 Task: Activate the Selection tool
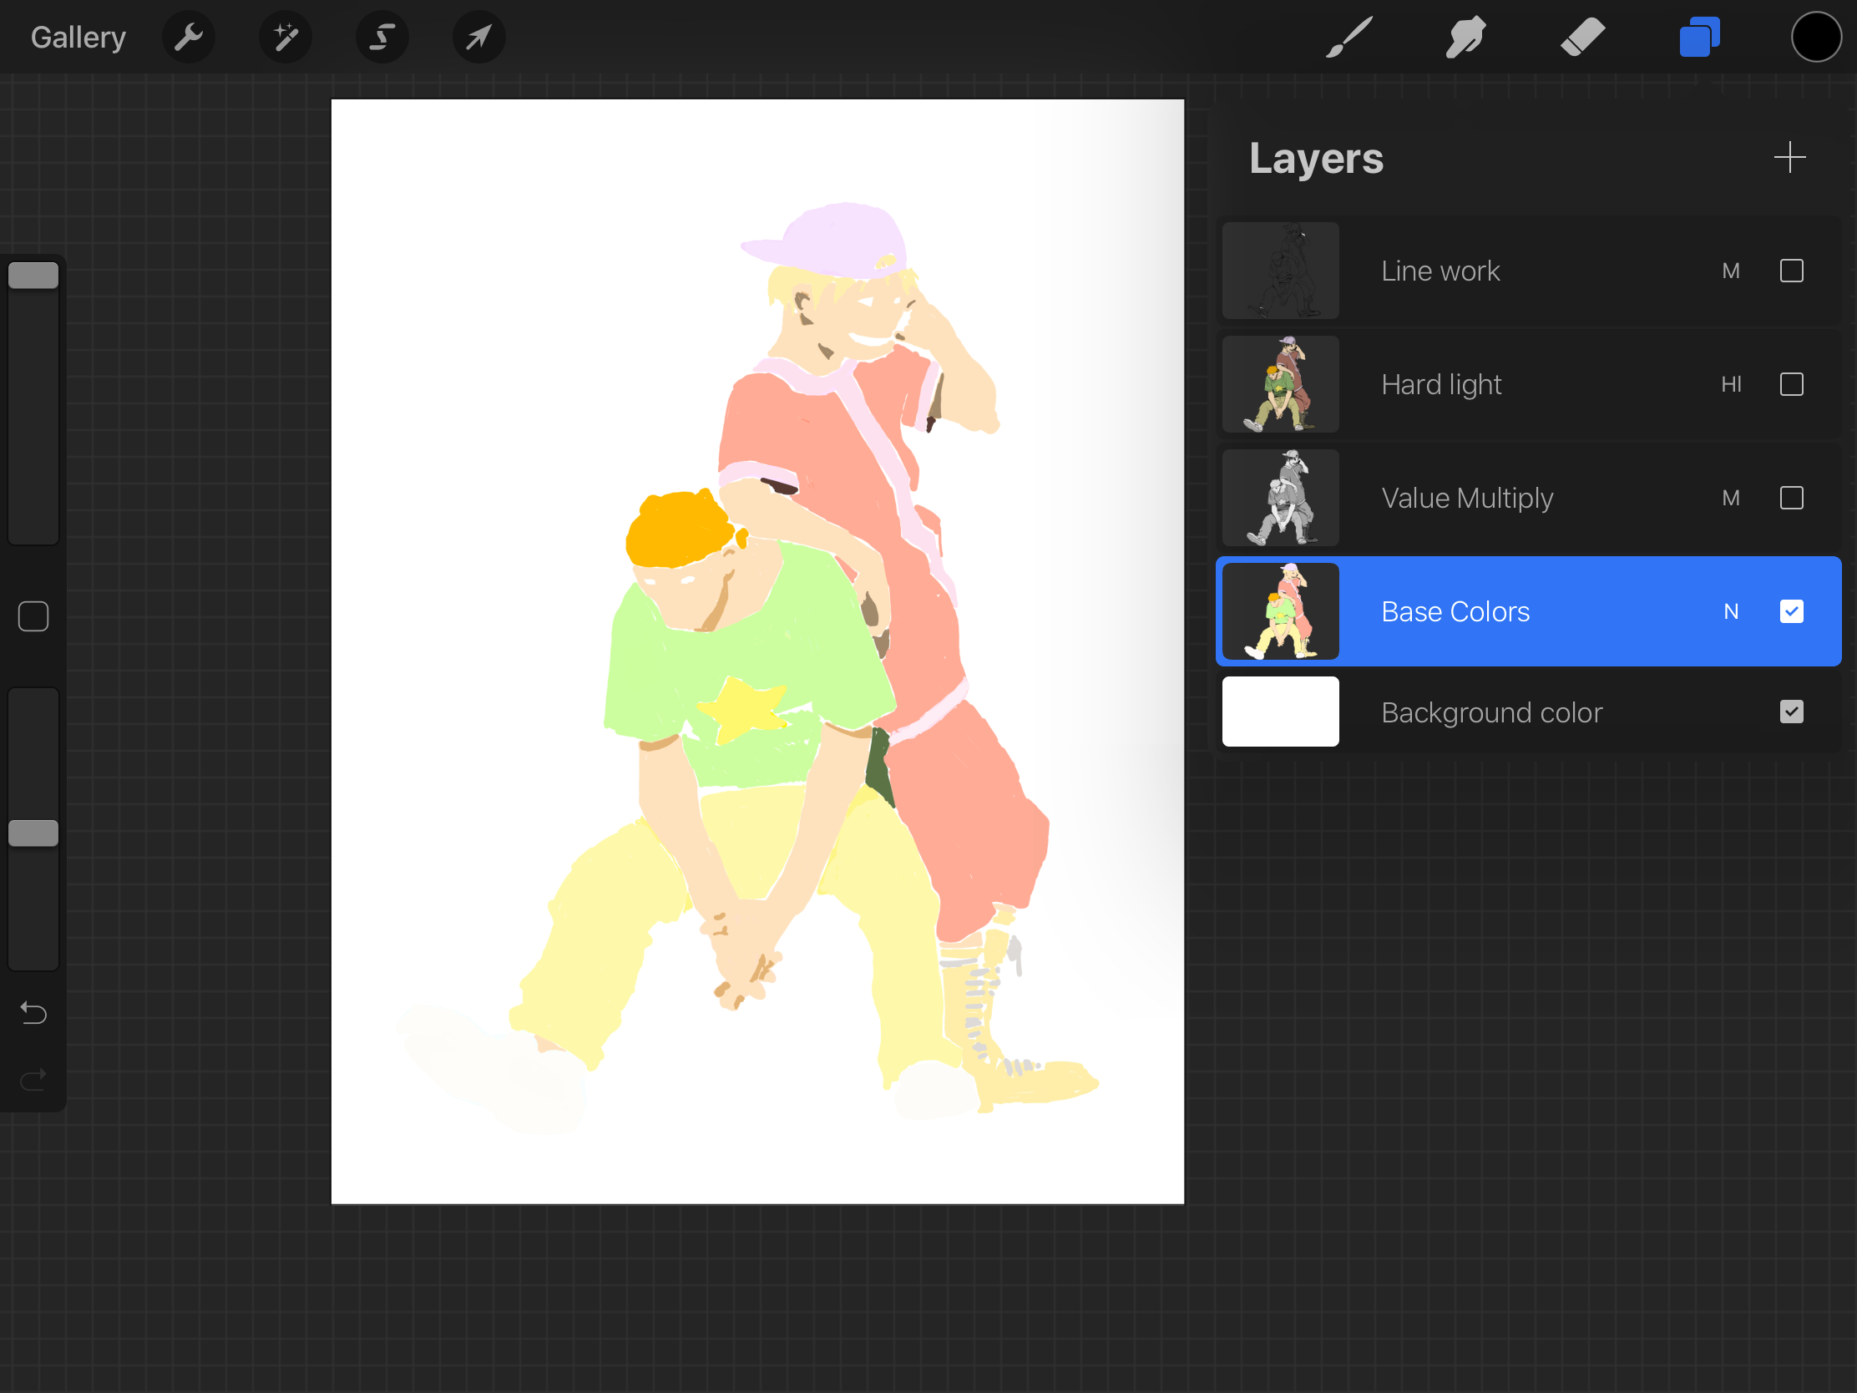(382, 37)
